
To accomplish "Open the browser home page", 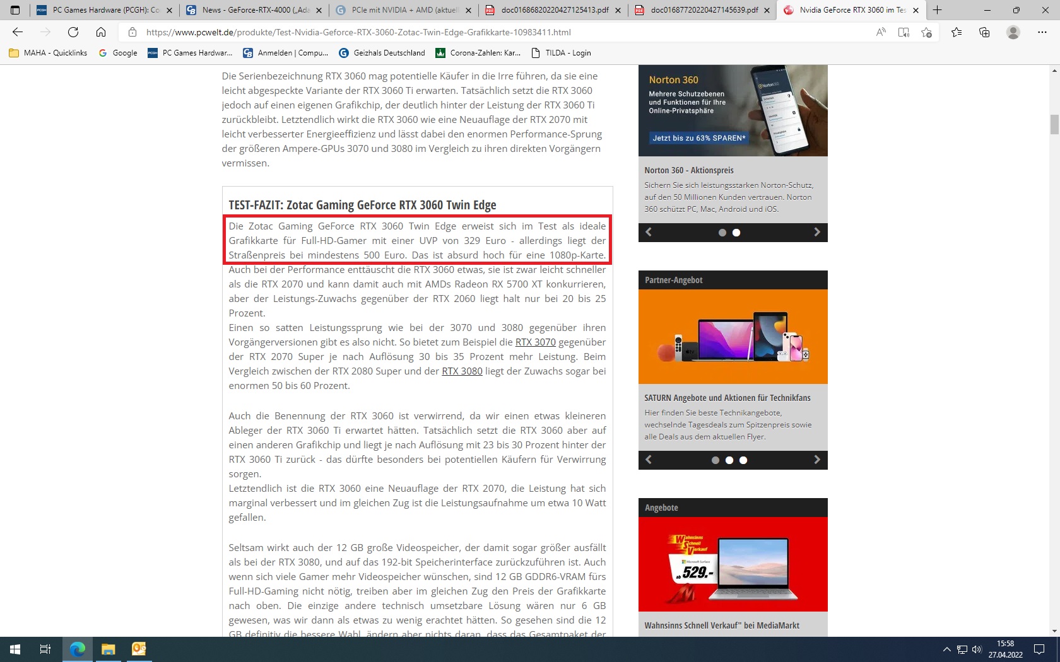I will click(101, 32).
